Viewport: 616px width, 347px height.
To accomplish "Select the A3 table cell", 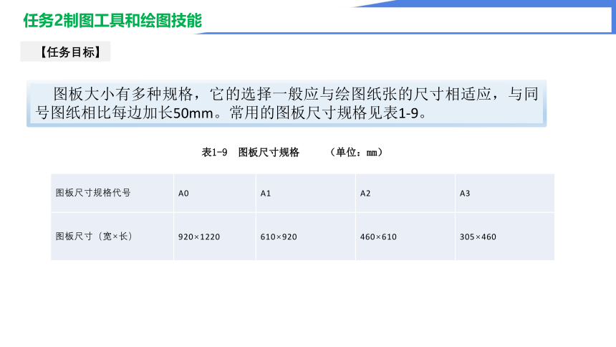I will pos(505,193).
